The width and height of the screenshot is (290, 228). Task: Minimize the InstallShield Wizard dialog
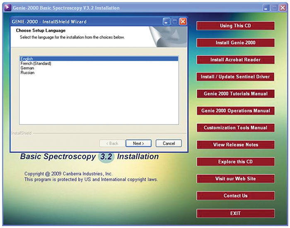click(166, 22)
